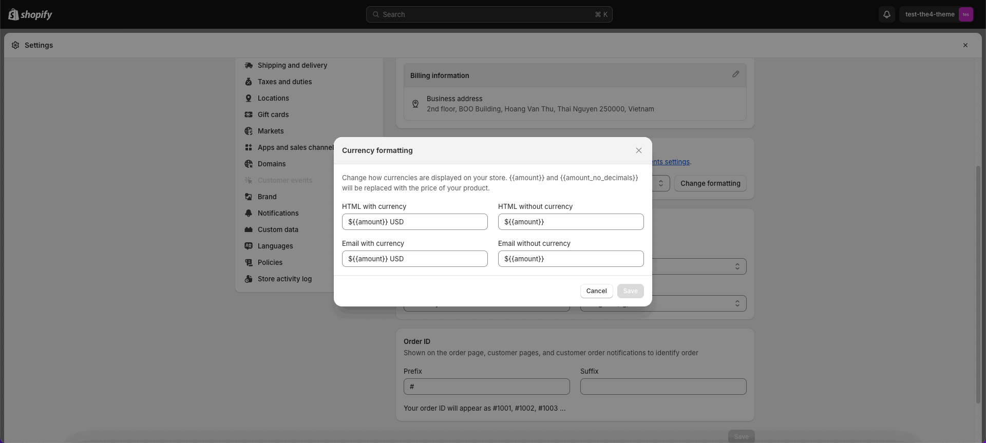Click the Store activity log icon
986x443 pixels.
(249, 279)
